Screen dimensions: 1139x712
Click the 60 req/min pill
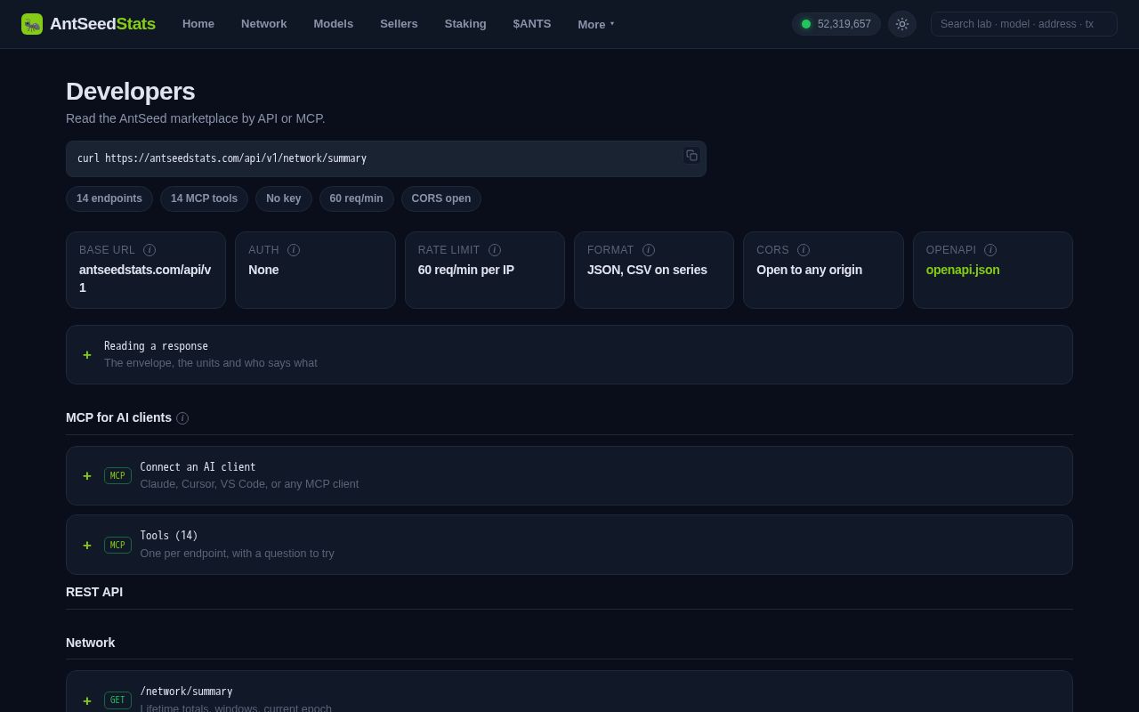pyautogui.click(x=356, y=198)
